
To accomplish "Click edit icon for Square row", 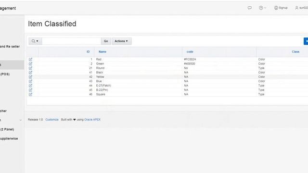I will pyautogui.click(x=30, y=94).
